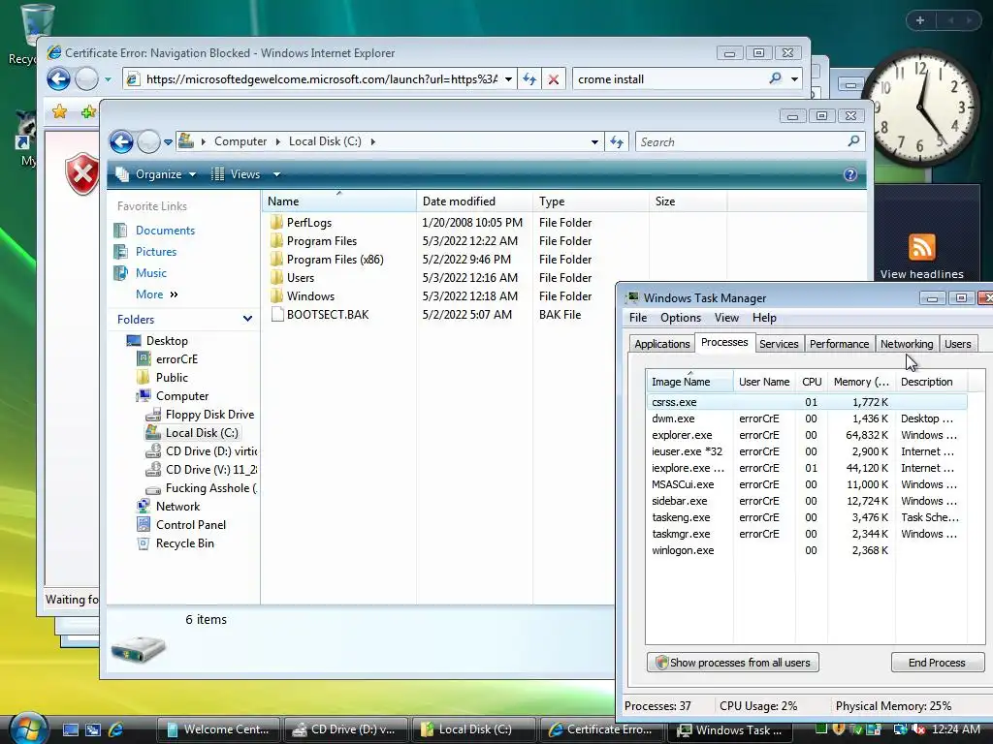Sort processes by Image Name column
The width and height of the screenshot is (993, 744).
pyautogui.click(x=689, y=382)
